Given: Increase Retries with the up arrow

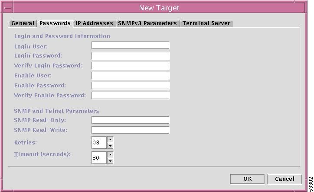Looking at the screenshot, I should coord(110,139).
